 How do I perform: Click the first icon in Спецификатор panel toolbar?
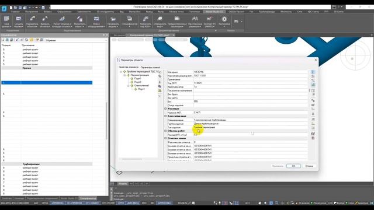tap(3, 40)
